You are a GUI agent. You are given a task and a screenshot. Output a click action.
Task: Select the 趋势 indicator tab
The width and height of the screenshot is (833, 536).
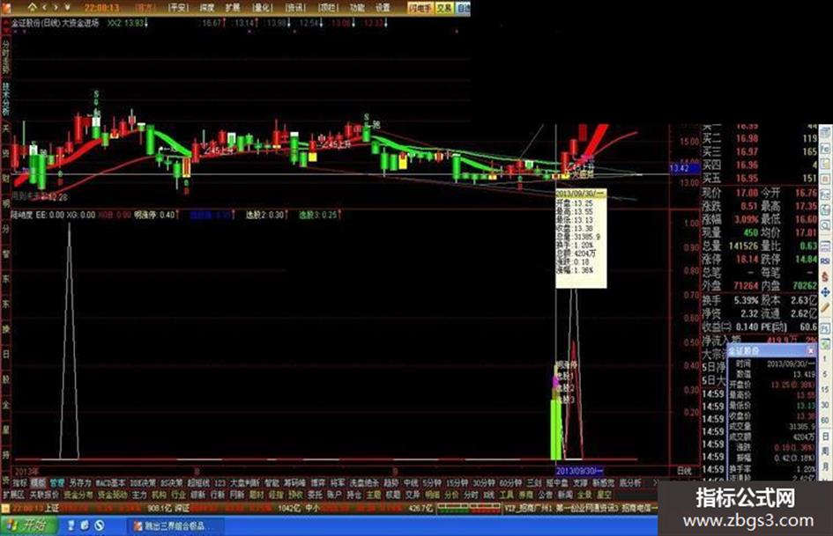[391, 483]
